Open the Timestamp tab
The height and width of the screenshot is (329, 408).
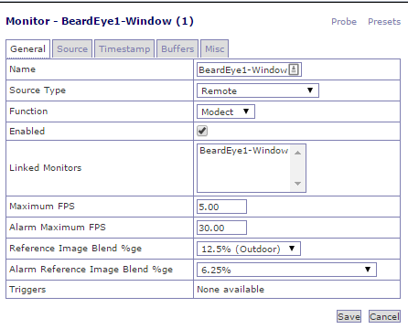[x=124, y=48]
